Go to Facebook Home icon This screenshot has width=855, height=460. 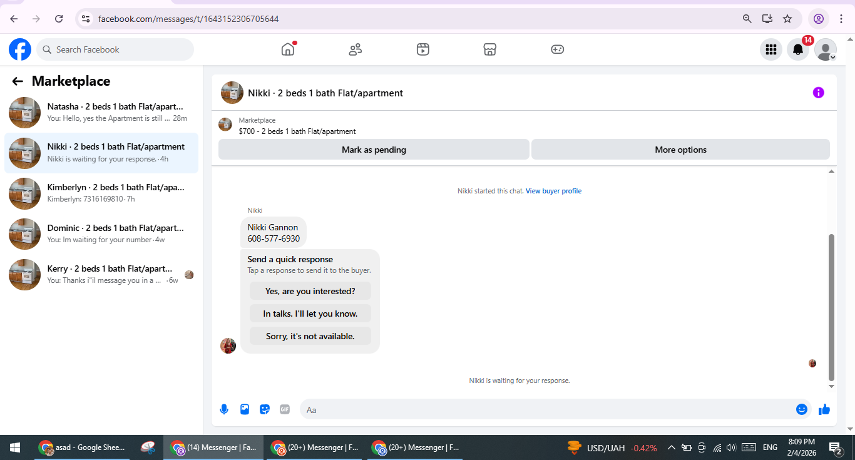288,49
